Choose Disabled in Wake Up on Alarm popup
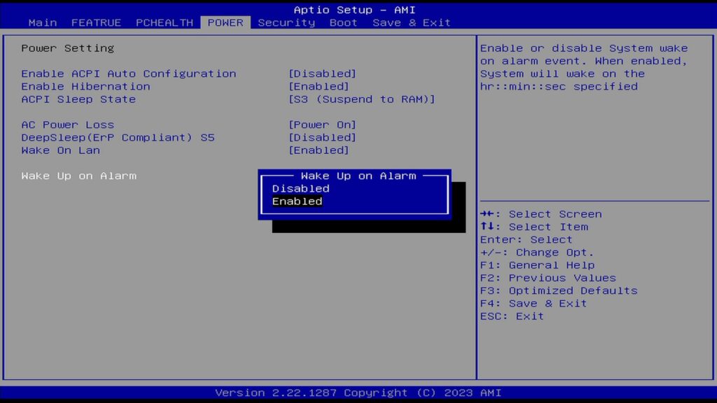The height and width of the screenshot is (403, 717). click(x=300, y=188)
